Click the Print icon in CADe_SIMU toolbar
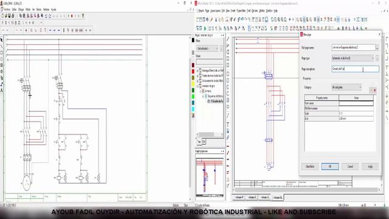389x219 pixels. pos(13,16)
